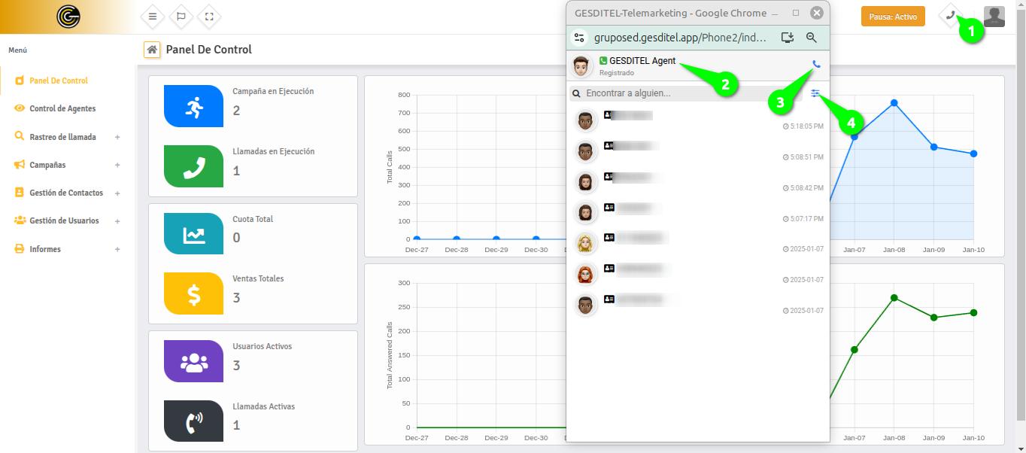1026x453 pixels.
Task: Open the softphone settings sliders icon
Action: (x=816, y=93)
